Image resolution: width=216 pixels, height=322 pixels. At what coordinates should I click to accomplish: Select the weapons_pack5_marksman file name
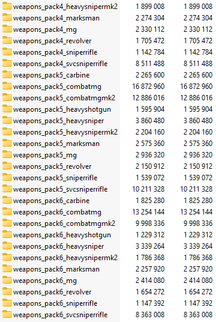pyautogui.click(x=56, y=144)
